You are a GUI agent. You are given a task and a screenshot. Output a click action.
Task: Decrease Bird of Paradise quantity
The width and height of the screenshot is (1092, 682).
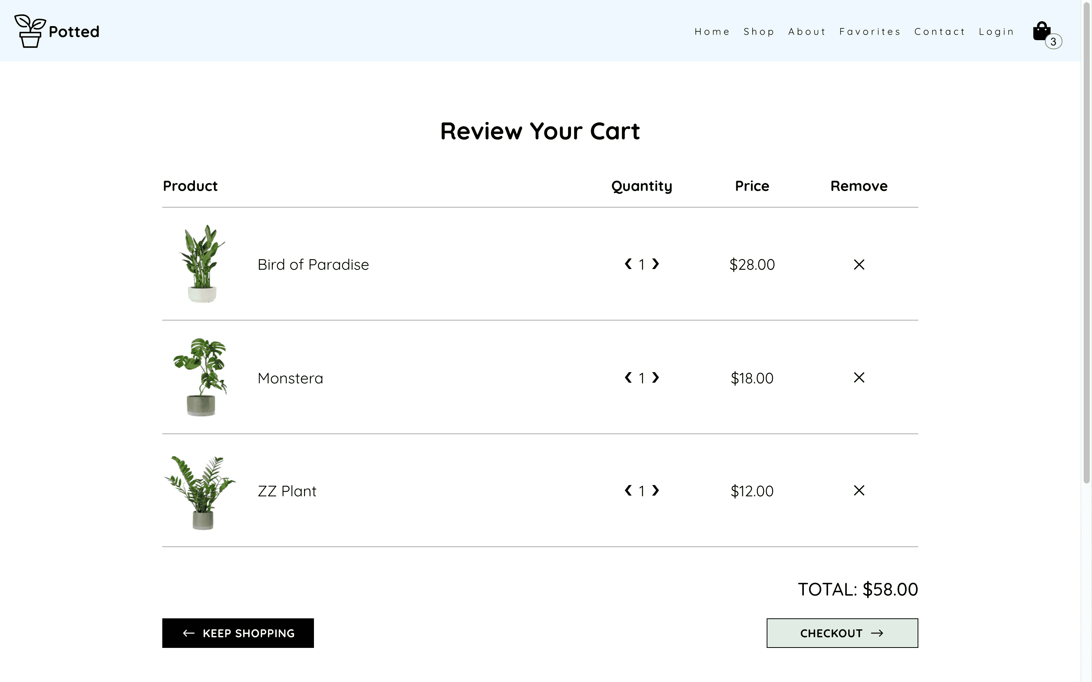coord(628,264)
